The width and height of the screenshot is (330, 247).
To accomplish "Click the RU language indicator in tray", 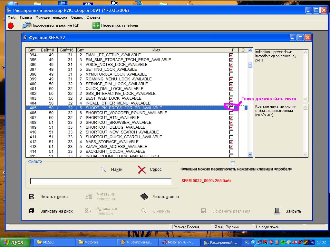I will [247, 242].
